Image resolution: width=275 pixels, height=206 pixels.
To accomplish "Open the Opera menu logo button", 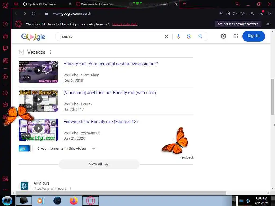I will [x=5, y=5].
